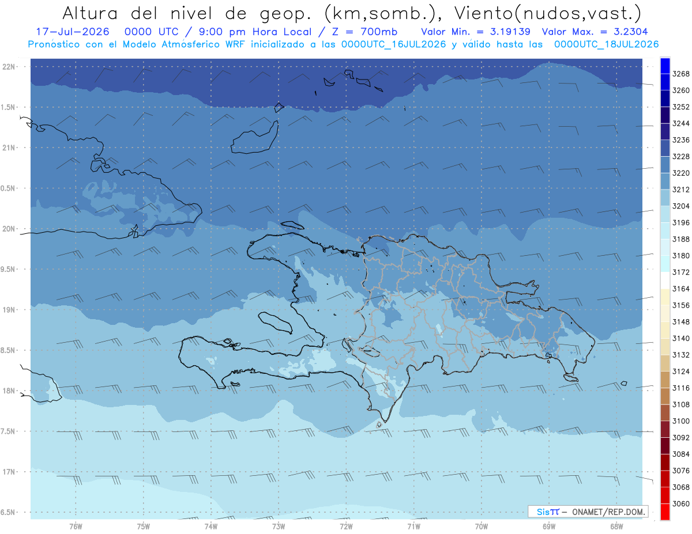Click legend value '3196'
The image size is (692, 534).
[681, 222]
